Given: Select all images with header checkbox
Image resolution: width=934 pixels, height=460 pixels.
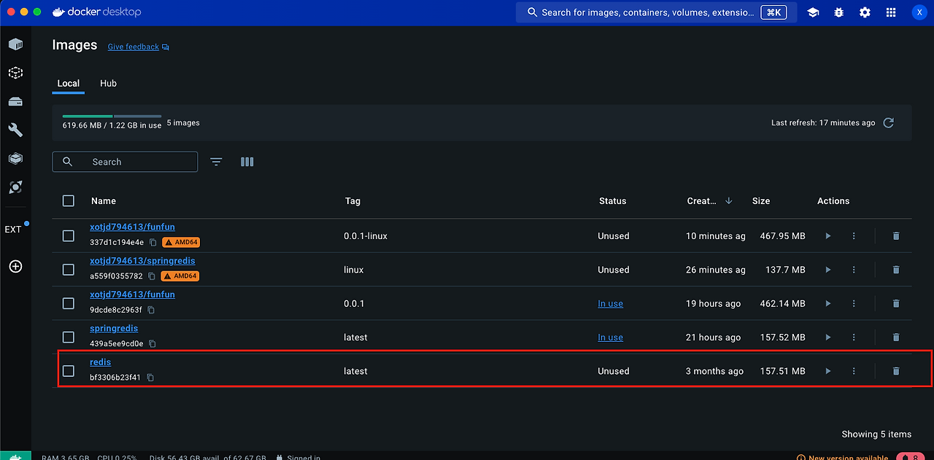Looking at the screenshot, I should click(69, 200).
